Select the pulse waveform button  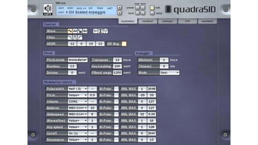pos(80,31)
